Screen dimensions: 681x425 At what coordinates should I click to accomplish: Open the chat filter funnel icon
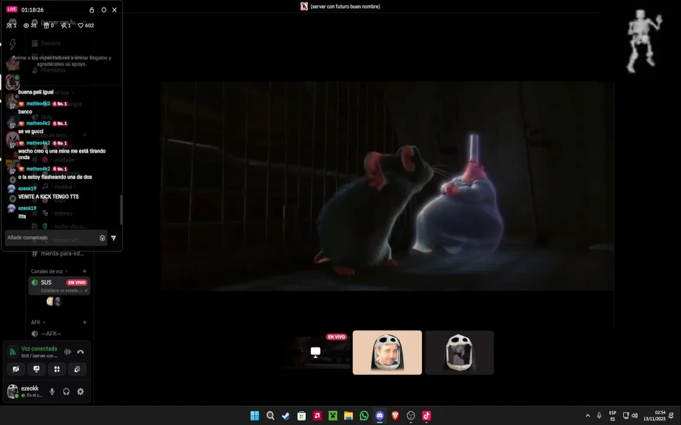113,238
